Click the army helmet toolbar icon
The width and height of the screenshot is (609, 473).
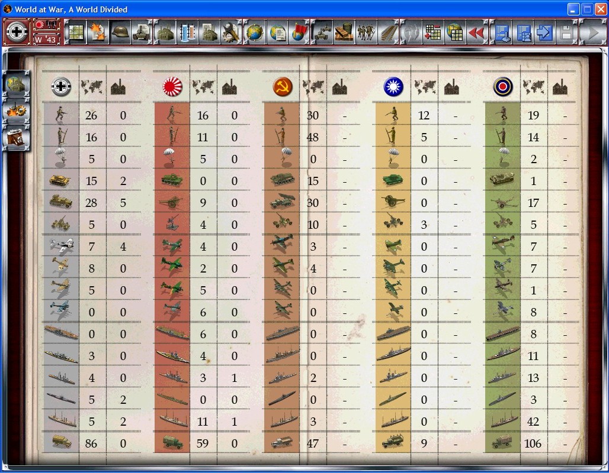120,32
